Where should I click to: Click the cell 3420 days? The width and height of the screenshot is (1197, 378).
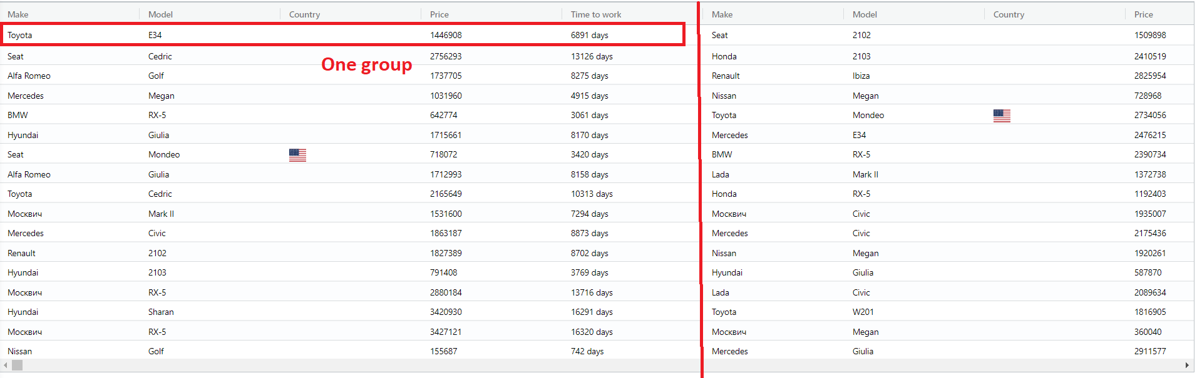click(x=589, y=154)
